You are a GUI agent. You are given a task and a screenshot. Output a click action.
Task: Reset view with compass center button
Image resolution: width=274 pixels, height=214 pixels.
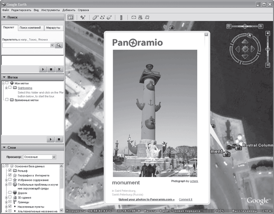click(x=245, y=49)
